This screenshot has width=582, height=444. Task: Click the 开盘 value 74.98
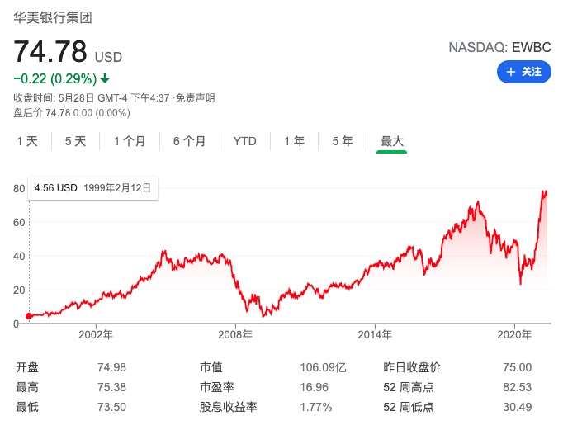tap(111, 367)
